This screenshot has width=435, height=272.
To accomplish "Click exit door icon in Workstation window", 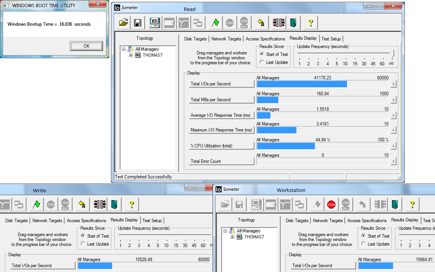I will 395,204.
